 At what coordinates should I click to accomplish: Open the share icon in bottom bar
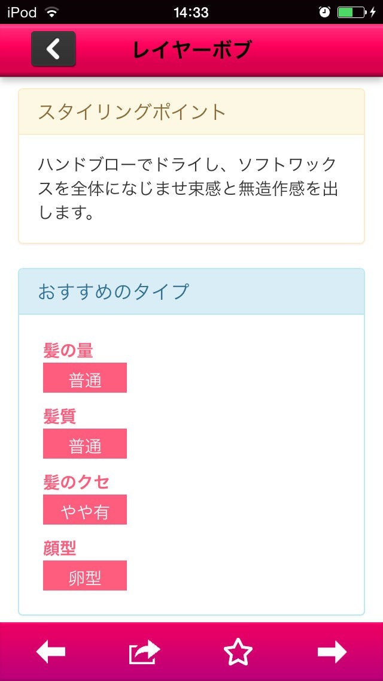(145, 652)
